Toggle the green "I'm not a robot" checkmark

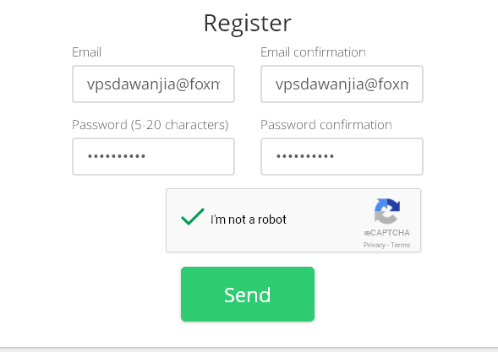(x=193, y=217)
